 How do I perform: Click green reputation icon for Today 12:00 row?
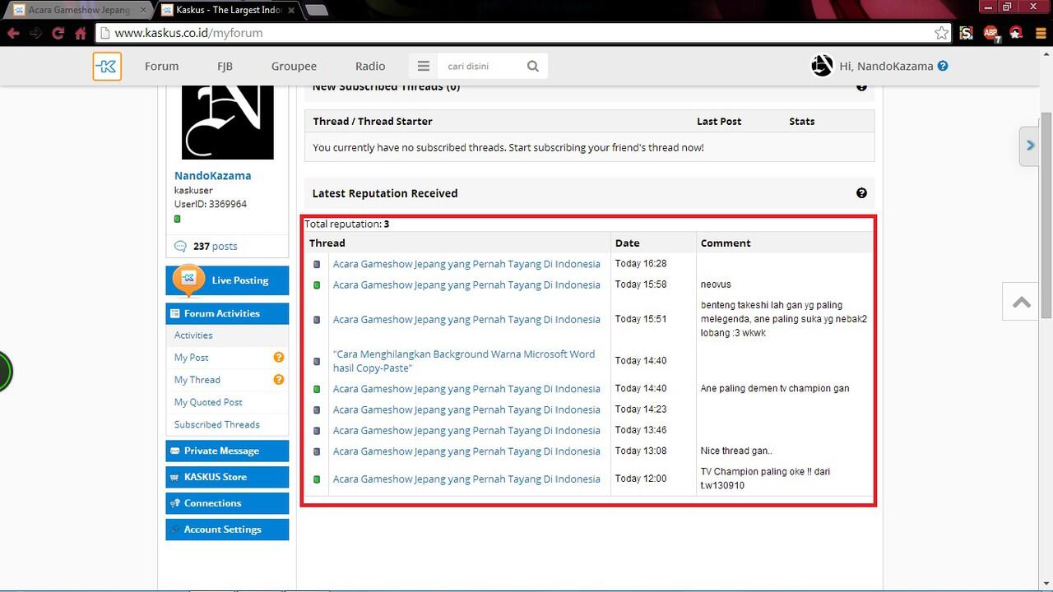pos(317,479)
